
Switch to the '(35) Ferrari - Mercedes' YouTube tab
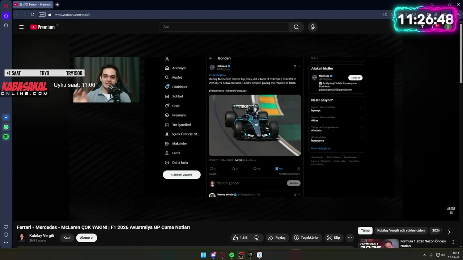(x=33, y=5)
